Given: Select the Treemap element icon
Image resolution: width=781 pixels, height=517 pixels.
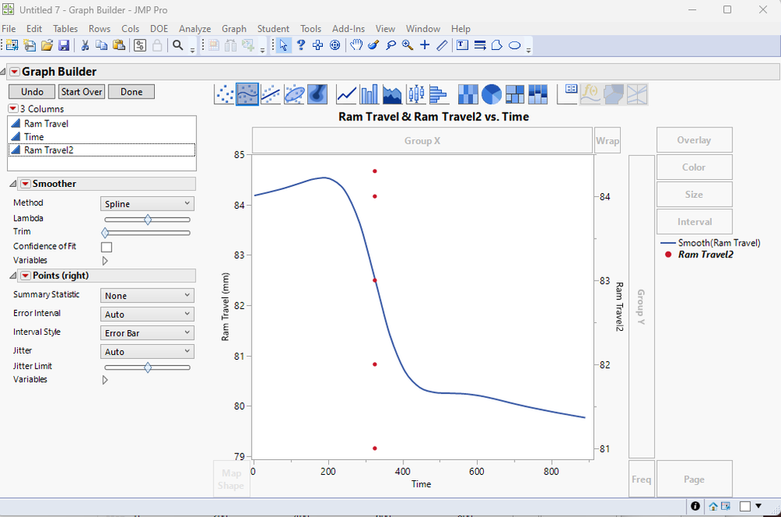Looking at the screenshot, I should click(x=514, y=94).
